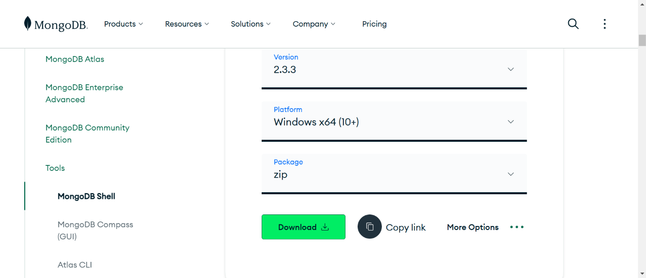Click the Copy link text
Image resolution: width=646 pixels, height=278 pixels.
point(406,228)
